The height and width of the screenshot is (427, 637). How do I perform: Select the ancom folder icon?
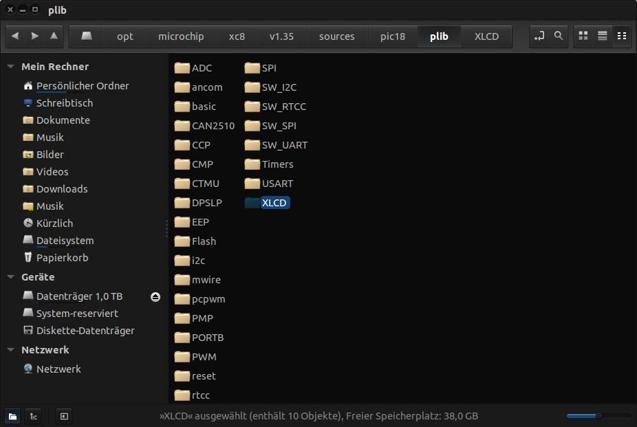182,87
